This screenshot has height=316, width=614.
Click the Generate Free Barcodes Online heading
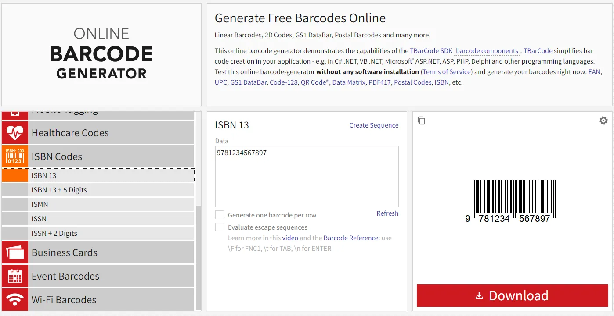(x=300, y=18)
